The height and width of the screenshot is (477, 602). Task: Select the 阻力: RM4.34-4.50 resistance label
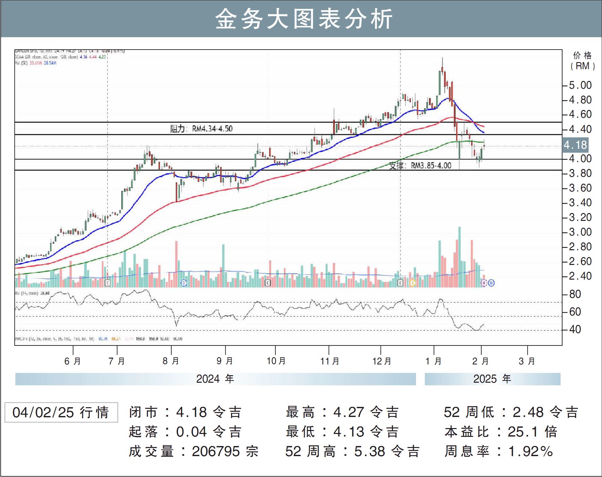(201, 129)
